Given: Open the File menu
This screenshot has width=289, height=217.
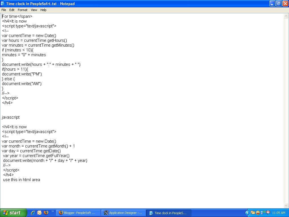Looking at the screenshot, I should pos(4,10).
